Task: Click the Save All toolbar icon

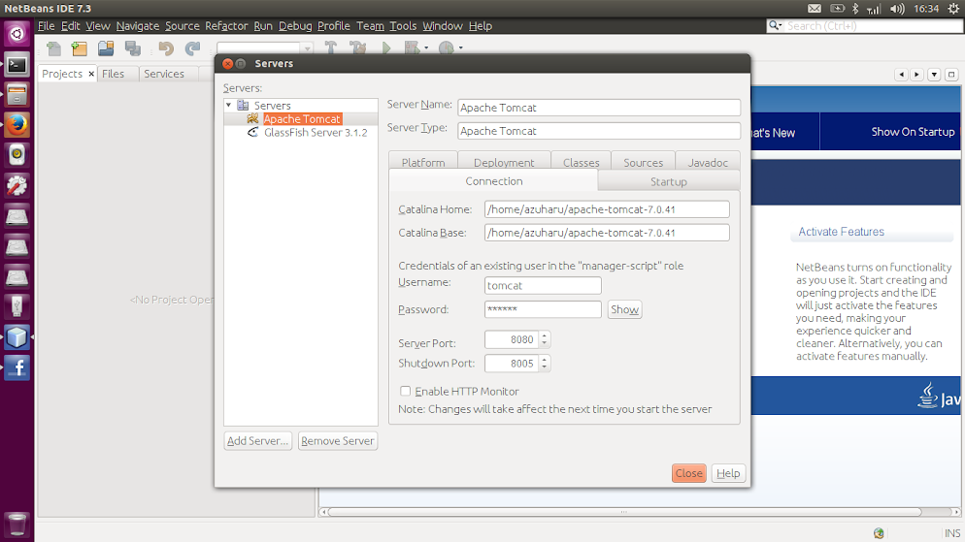Action: (133, 48)
